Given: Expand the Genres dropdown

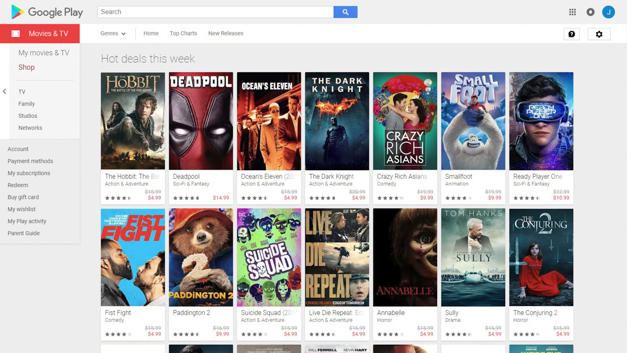Looking at the screenshot, I should click(x=113, y=34).
